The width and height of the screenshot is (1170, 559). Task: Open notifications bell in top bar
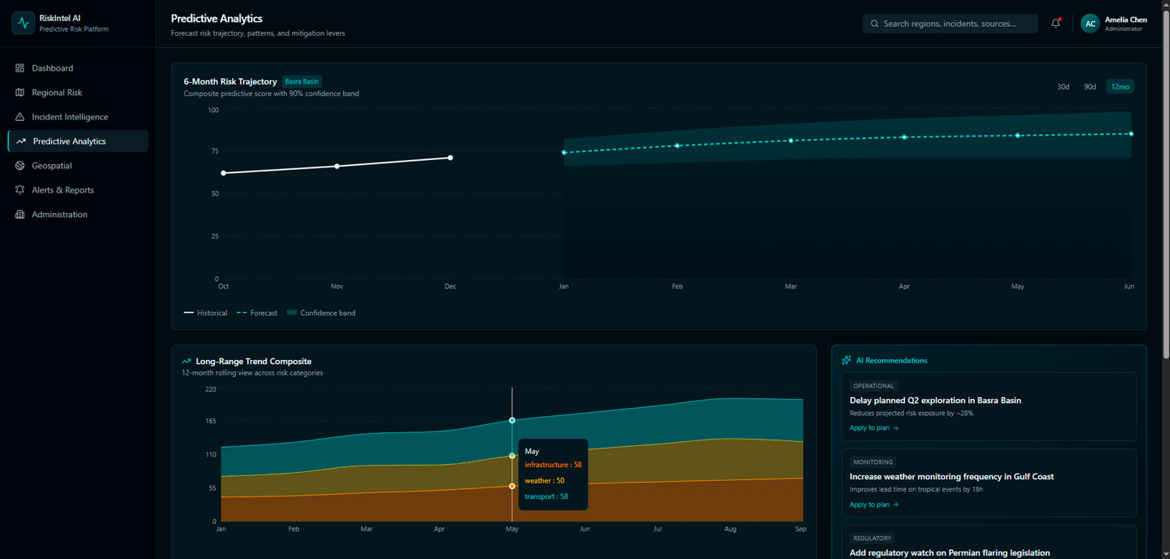pos(1055,24)
